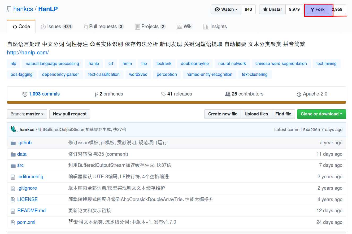Viewport: 352px width, 234px height.
Task: Select the text-clustering topic tag
Action: (x=255, y=75)
